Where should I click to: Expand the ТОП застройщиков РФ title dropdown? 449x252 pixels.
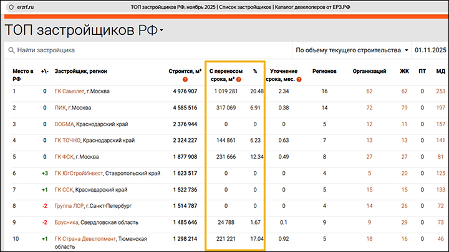162,30
